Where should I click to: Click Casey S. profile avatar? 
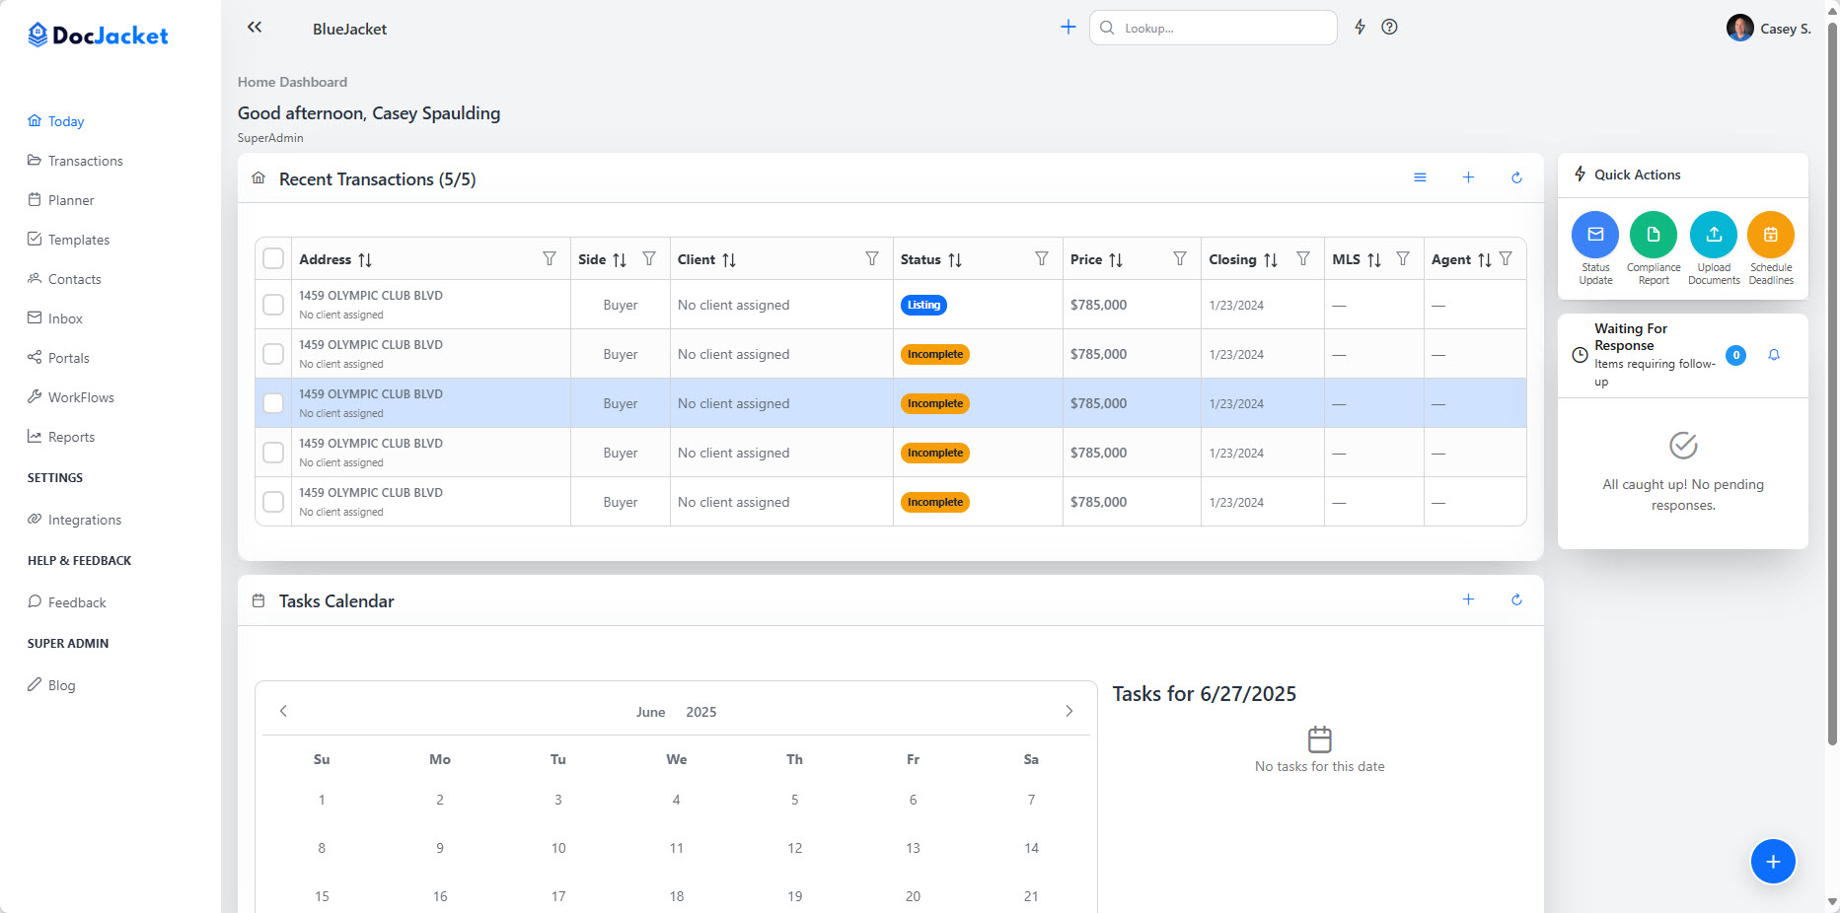(1740, 28)
